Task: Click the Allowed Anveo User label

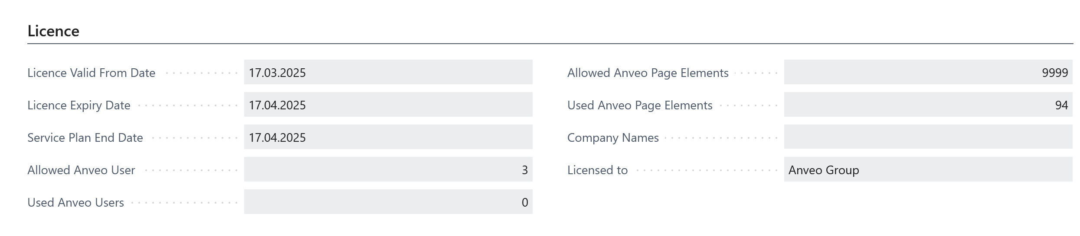Action: (81, 170)
